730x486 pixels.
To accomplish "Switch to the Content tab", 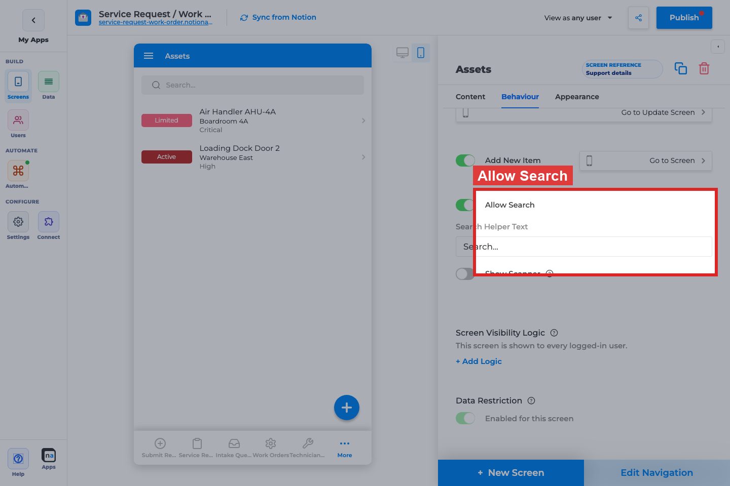I will coord(470,97).
